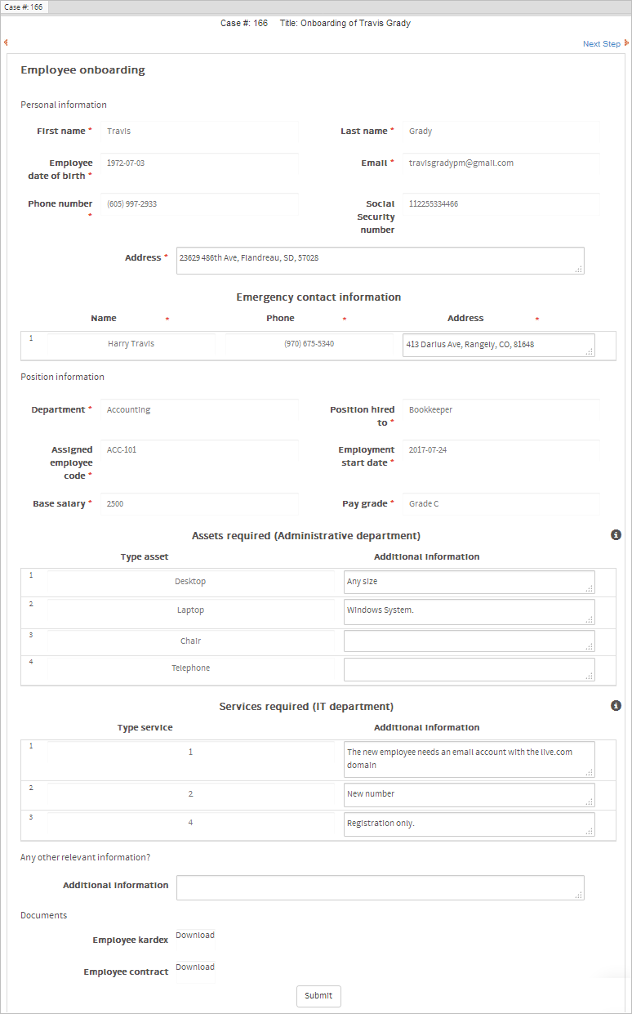This screenshot has height=1014, width=632.
Task: Select the Case #: 166 tab
Action: [24, 7]
